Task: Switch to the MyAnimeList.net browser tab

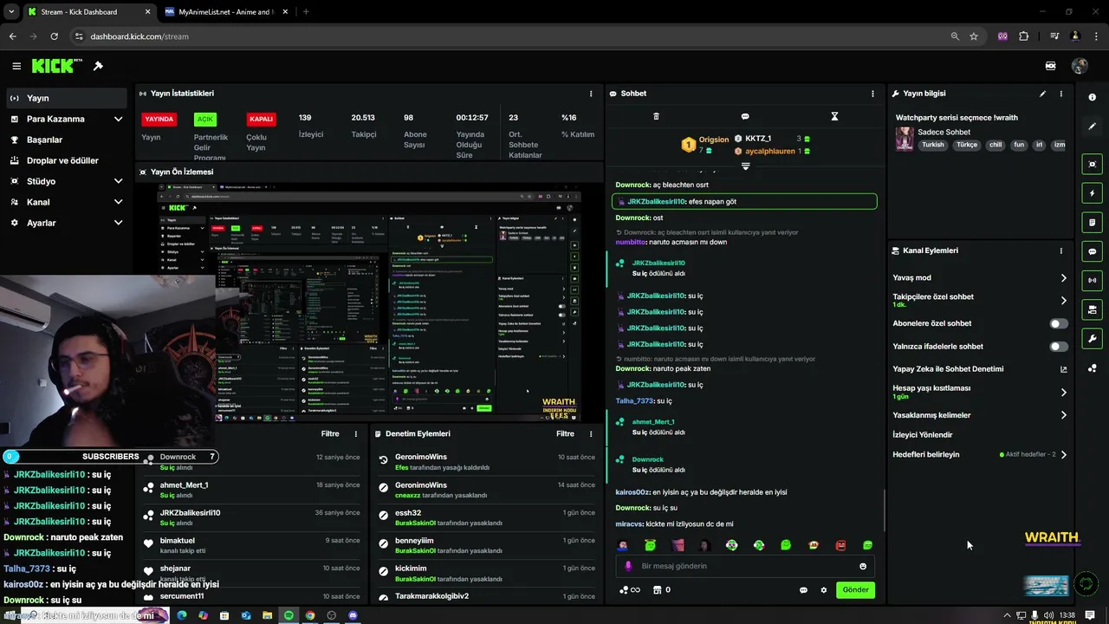Action: pos(224,12)
